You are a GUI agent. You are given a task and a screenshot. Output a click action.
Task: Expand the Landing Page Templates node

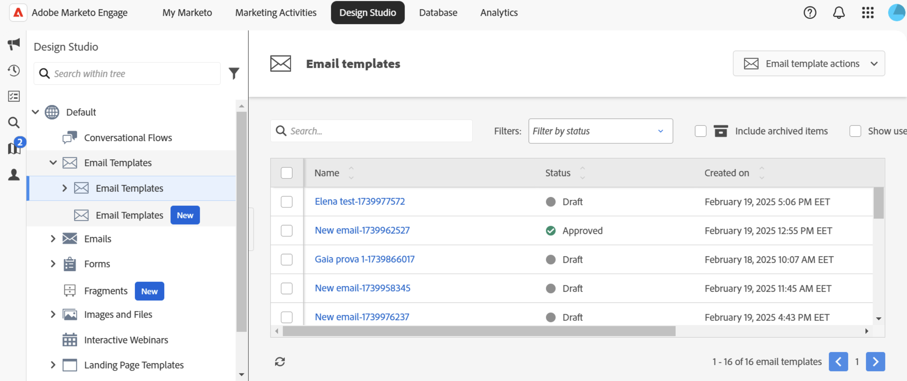pyautogui.click(x=53, y=365)
